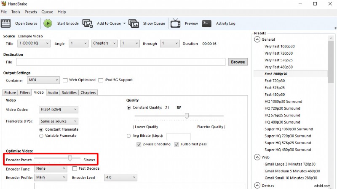Switch to the Audio tab
The width and height of the screenshot is (337, 189).
tap(53, 92)
